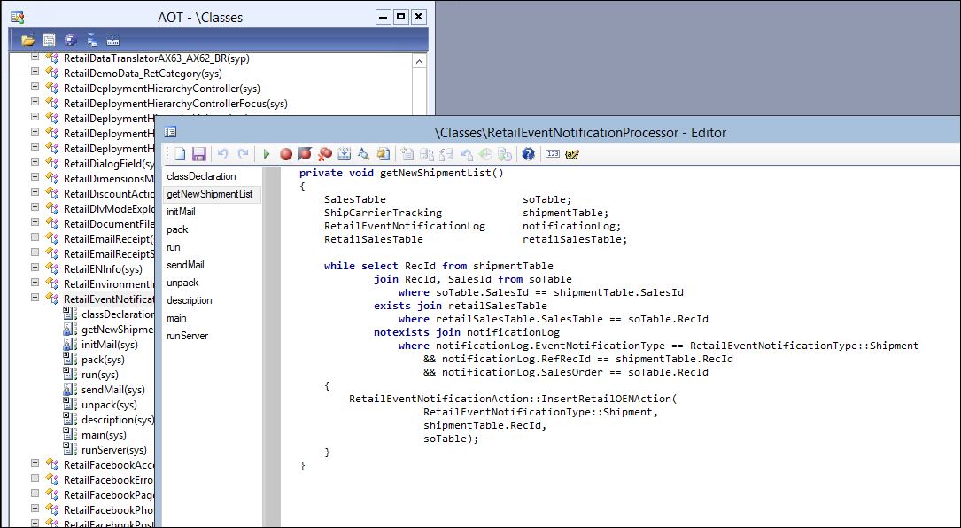Screen dimensions: 961x528
Task: Collapse the RetailEventNotificationProcessor tree node
Action: coord(35,299)
